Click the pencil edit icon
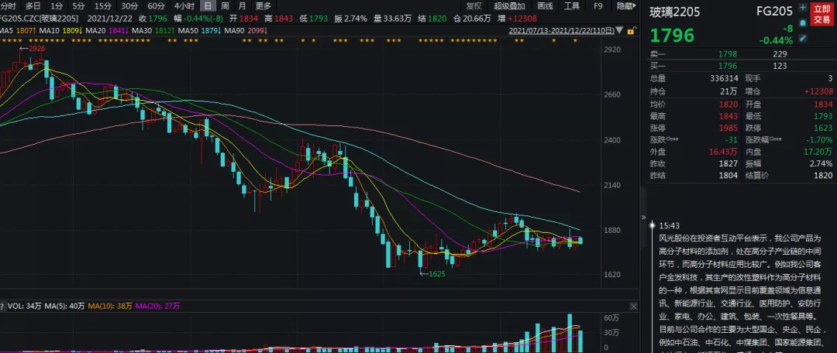Image resolution: width=837 pixels, height=353 pixels. (x=803, y=38)
